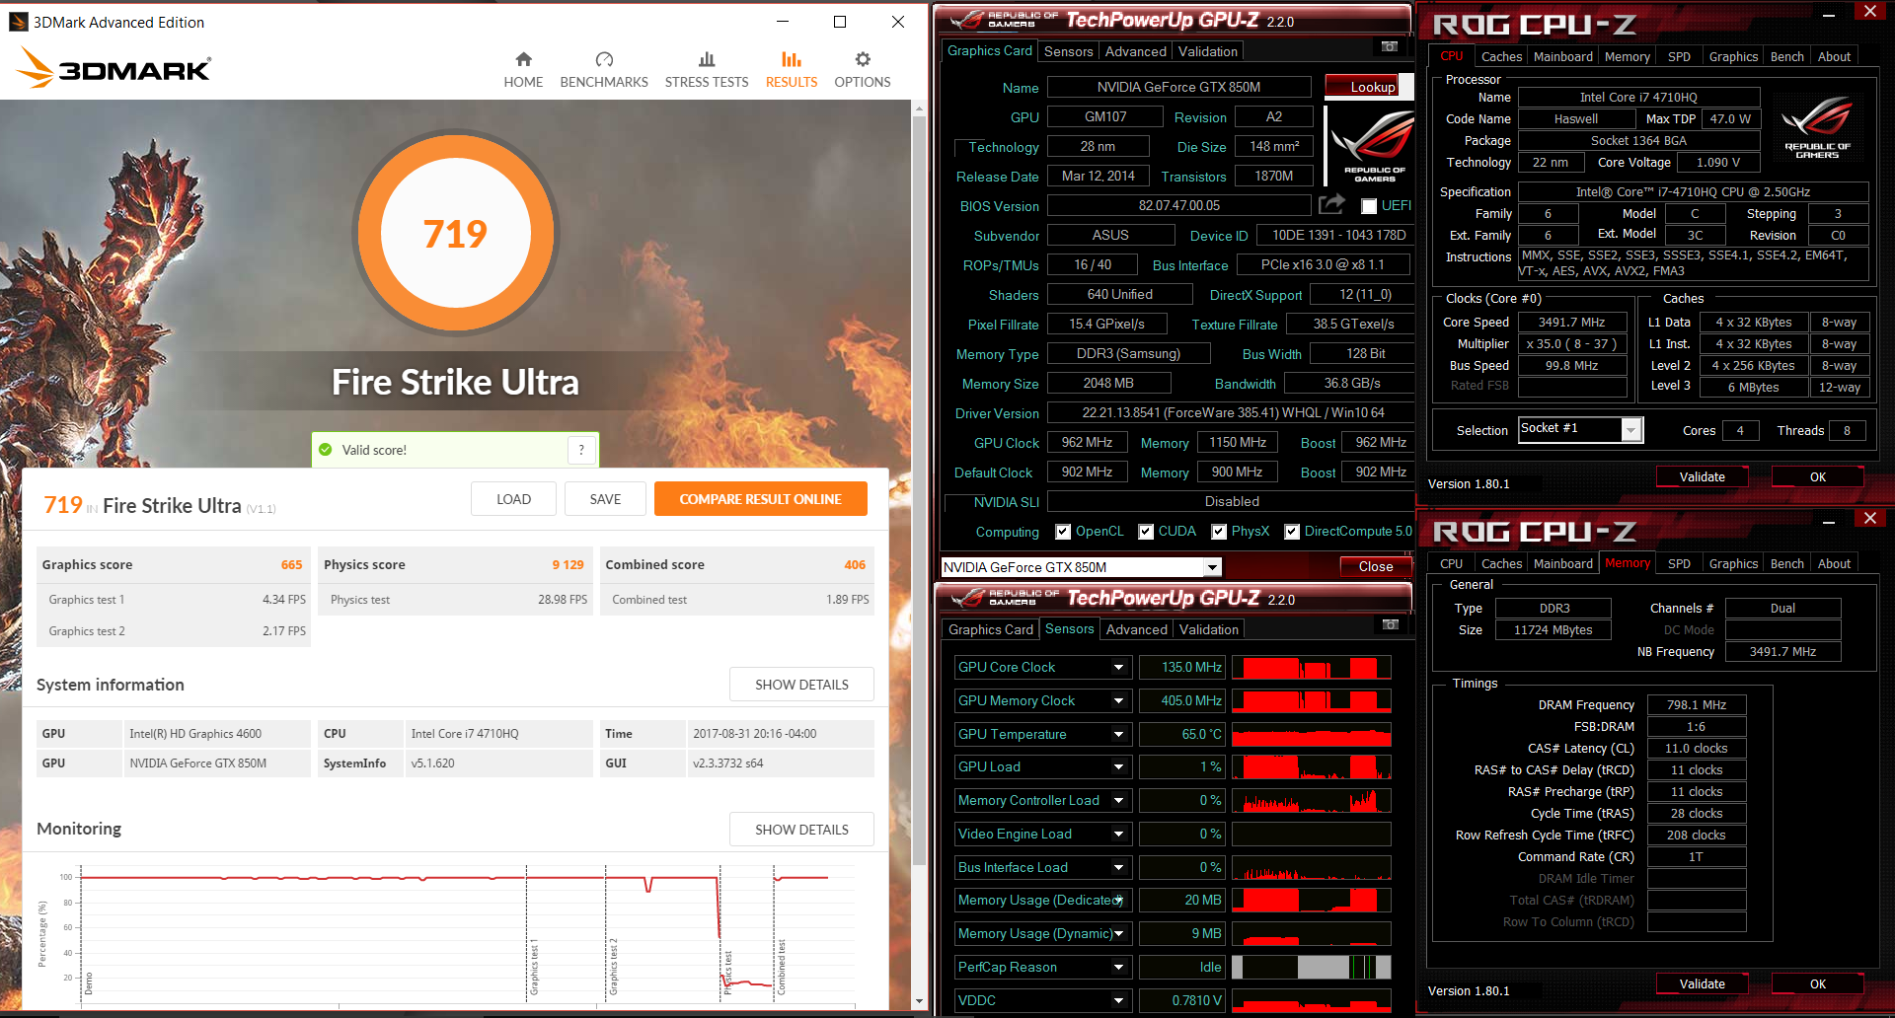Switch to Validation tab in top GPU-Z window
This screenshot has width=1895, height=1018.
pyautogui.click(x=1207, y=51)
